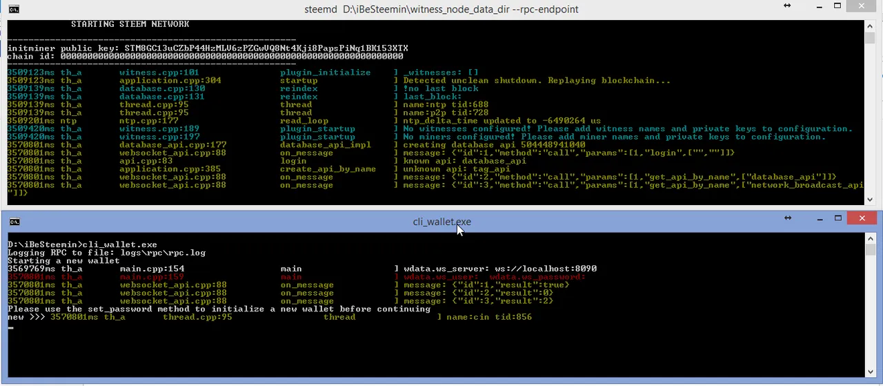This screenshot has height=386, width=883.
Task: Click 'database_api.cpp:177' log entry
Action: tap(173, 145)
